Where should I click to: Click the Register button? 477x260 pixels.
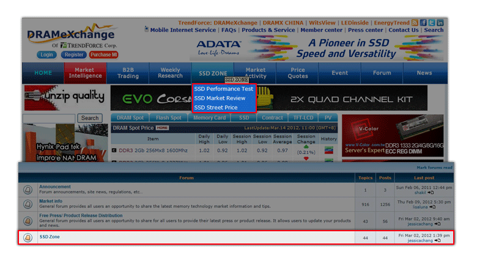point(73,55)
